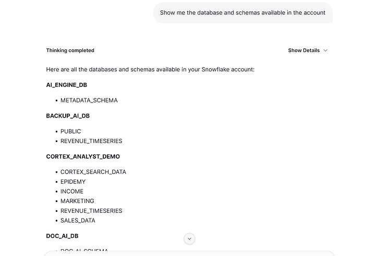Image resolution: width=365 pixels, height=256 pixels.
Task: Click the PUBLIC schema entry
Action: click(x=70, y=131)
